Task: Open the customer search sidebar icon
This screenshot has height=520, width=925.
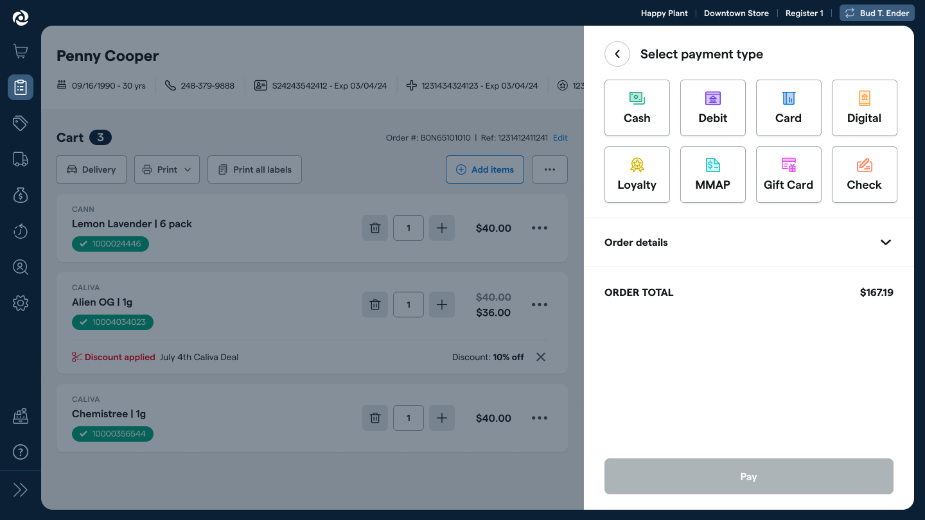Action: [21, 267]
